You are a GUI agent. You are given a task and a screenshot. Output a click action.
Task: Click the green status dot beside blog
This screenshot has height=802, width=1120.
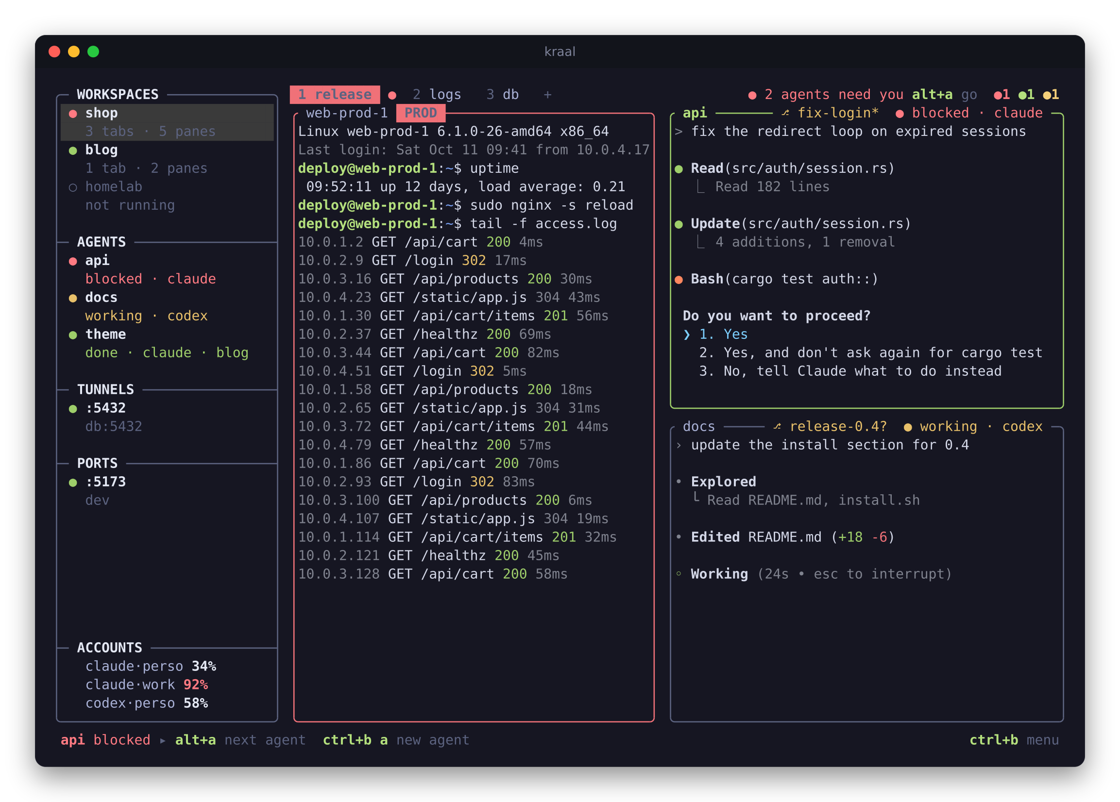point(72,150)
